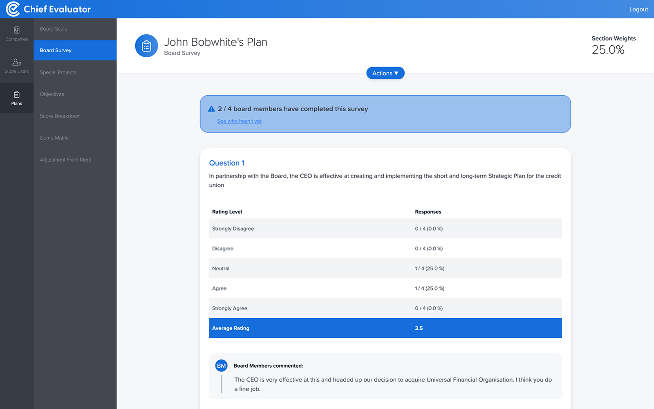654x409 pixels.
Task: Select the Companies sidebar icon
Action: [16, 29]
